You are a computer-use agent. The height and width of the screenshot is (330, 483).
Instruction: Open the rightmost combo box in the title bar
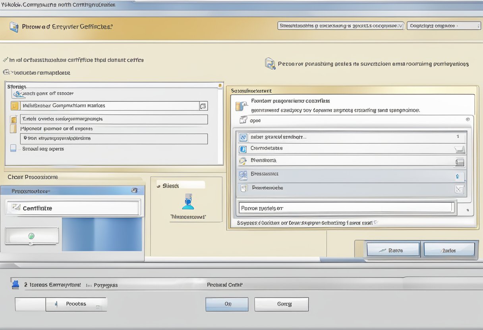[444, 25]
